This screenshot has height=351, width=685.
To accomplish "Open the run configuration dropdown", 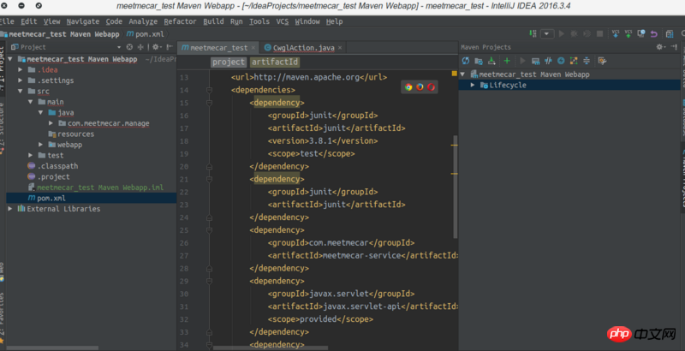I will click(548, 33).
